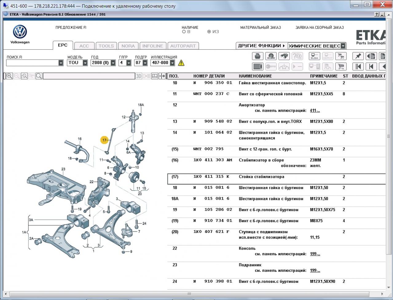The height and width of the screenshot is (300, 393).
Task: Select part number N 105 286 02
Action: click(x=213, y=210)
